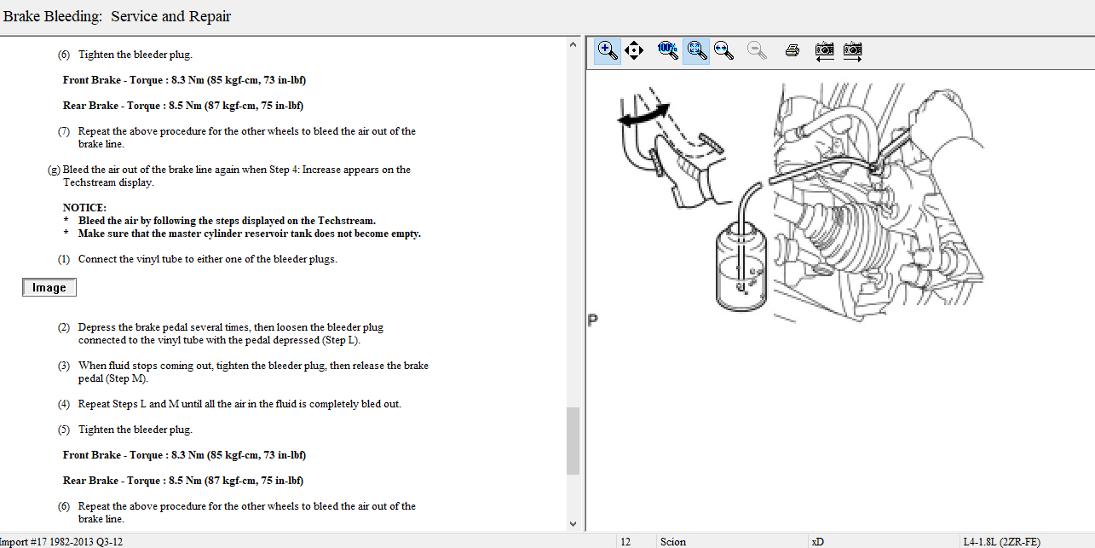
Task: Go to next image camera icon
Action: coord(852,50)
